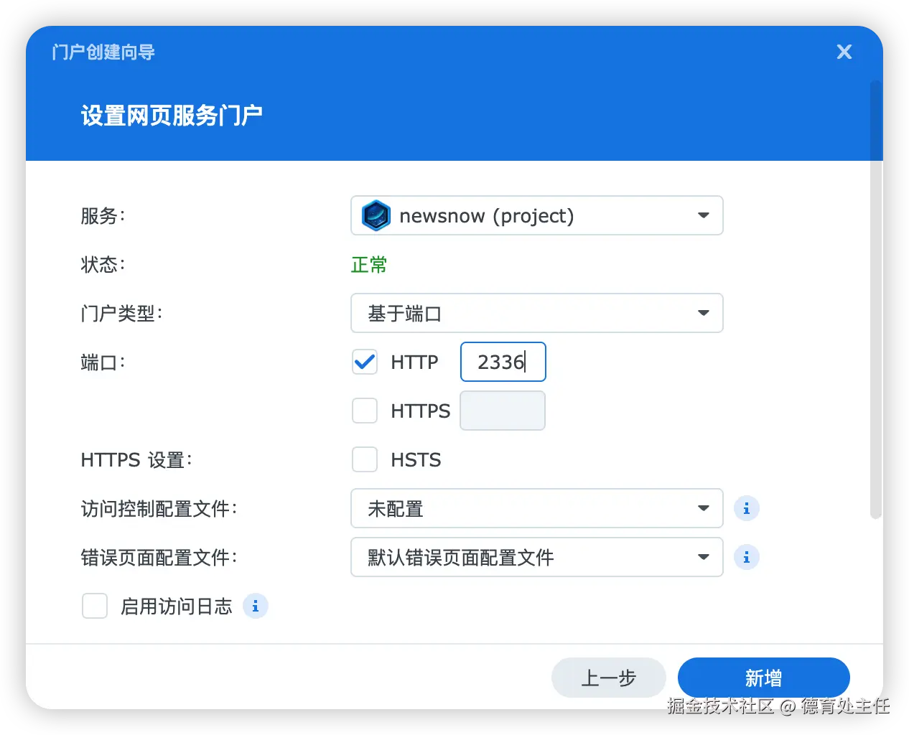This screenshot has height=735, width=909.
Task: Open the 服务 newsnow (project) dropdown
Action: click(x=536, y=215)
